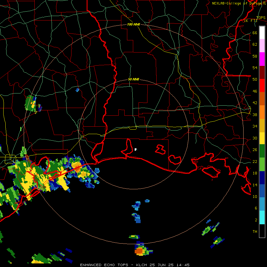Click the white radar site marker at center
267x267 pixels.
(x=136, y=150)
